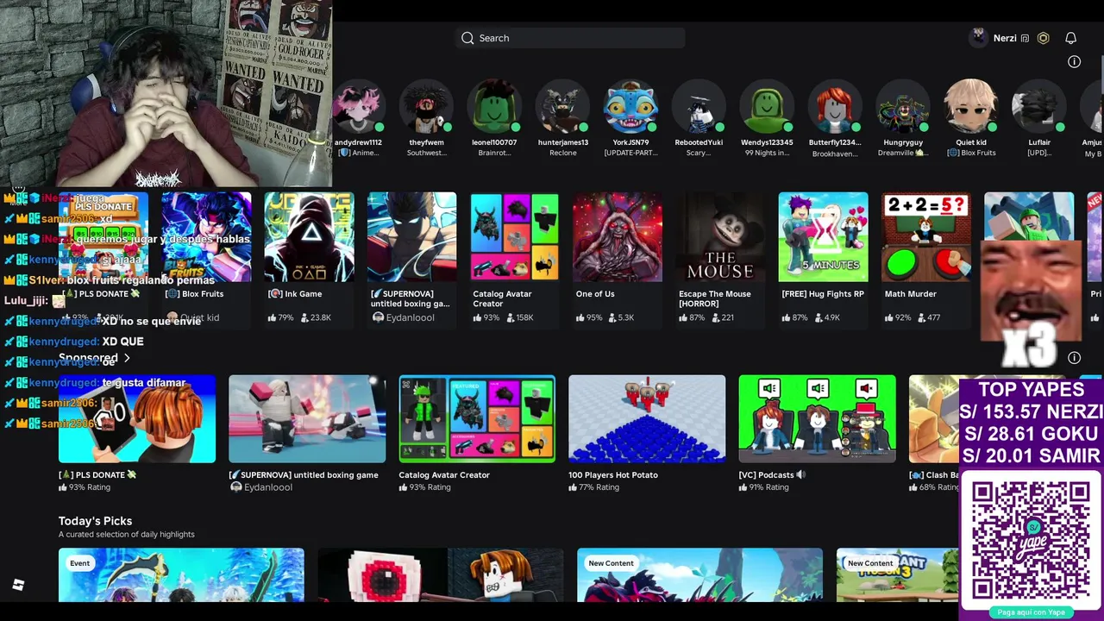Open VC Podcasts game thumbnail
Screen dimensions: 1104x621
817,418
